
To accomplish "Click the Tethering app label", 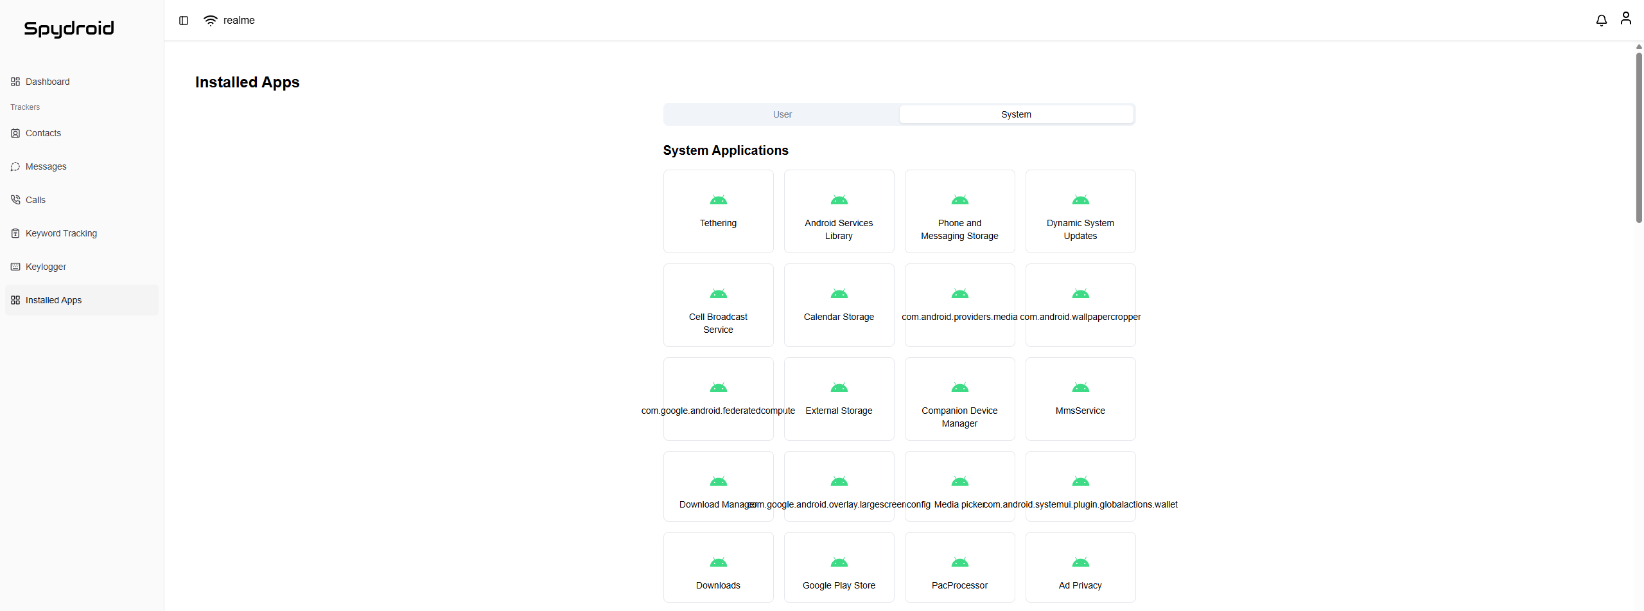I will pos(718,223).
